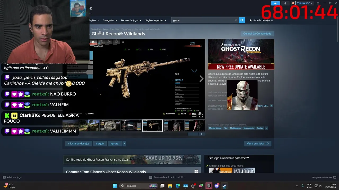Open the Windows Start menu
This screenshot has height=190, width=339.
pos(115,186)
